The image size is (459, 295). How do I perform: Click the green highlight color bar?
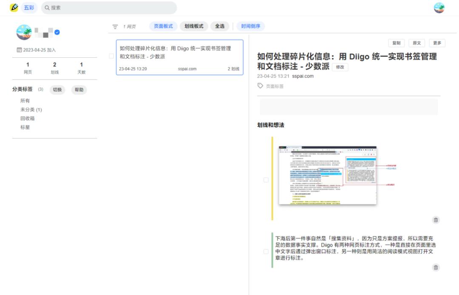click(x=272, y=250)
